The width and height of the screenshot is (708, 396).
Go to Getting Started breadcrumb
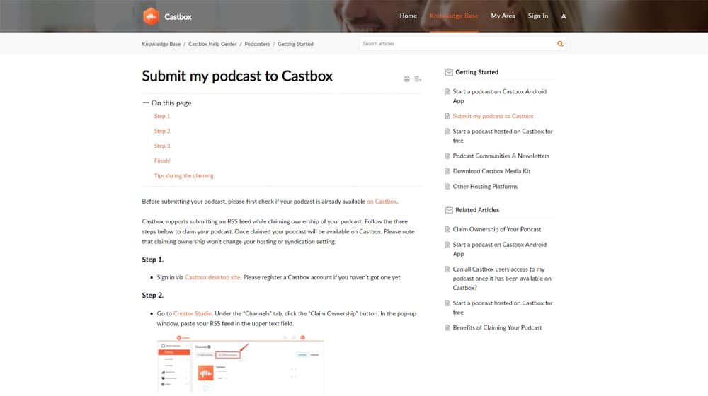tap(295, 45)
